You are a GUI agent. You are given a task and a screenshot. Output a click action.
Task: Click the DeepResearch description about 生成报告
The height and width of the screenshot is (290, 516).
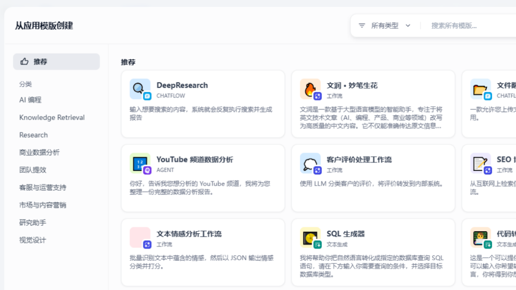(x=201, y=113)
